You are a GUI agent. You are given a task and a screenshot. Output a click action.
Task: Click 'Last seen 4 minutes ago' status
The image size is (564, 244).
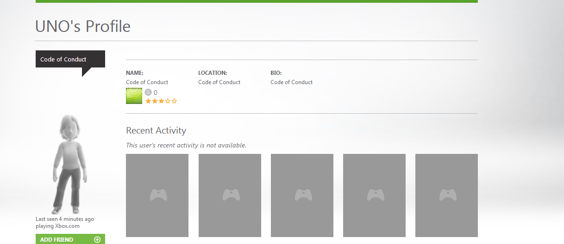[65, 219]
